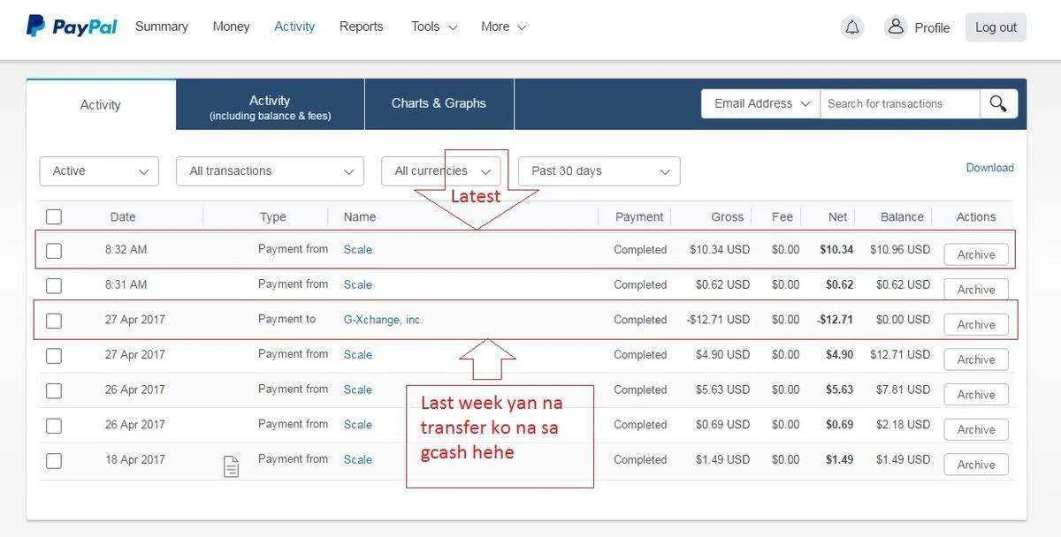
Task: Click the Gross column header
Action: pyautogui.click(x=728, y=216)
